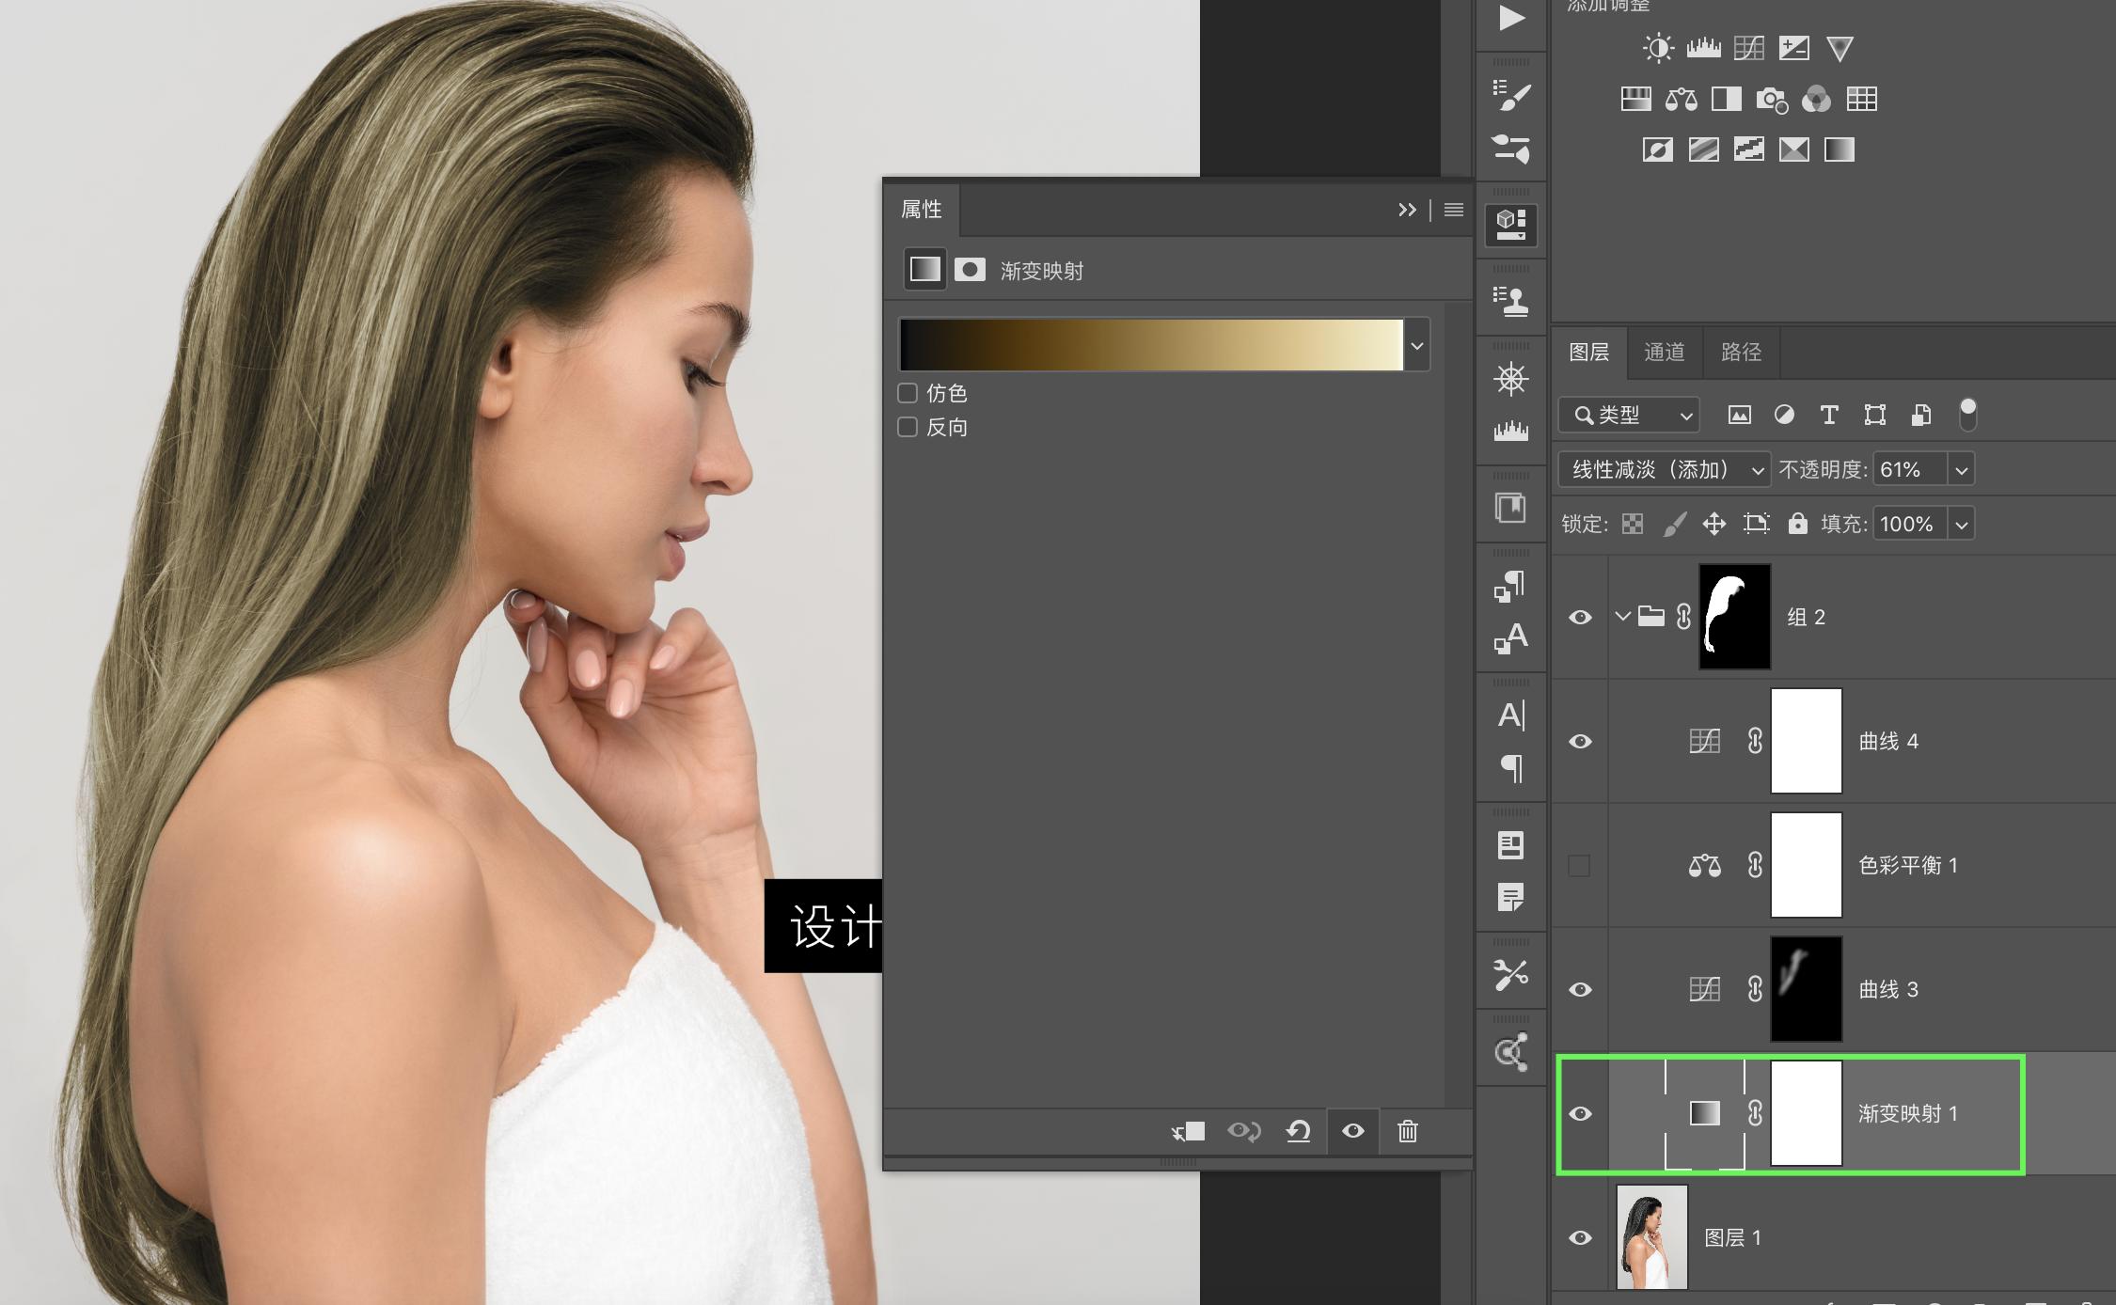
Task: Open the gradient preset picker arrow
Action: (x=1417, y=345)
